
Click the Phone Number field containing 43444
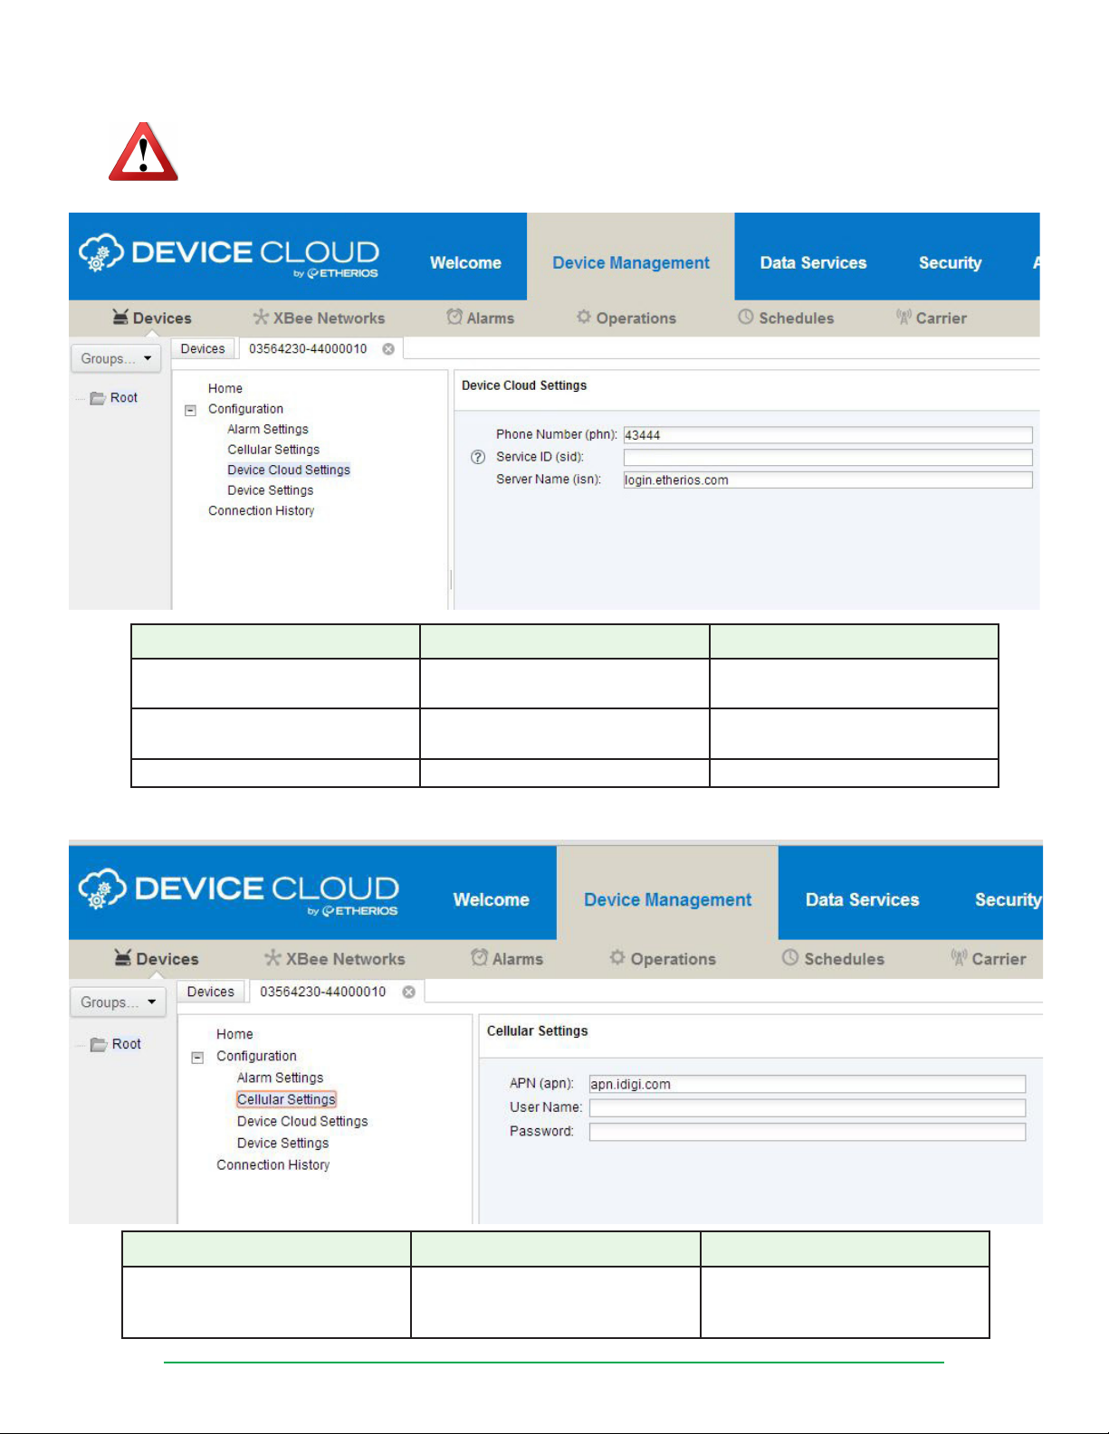pyautogui.click(x=827, y=435)
